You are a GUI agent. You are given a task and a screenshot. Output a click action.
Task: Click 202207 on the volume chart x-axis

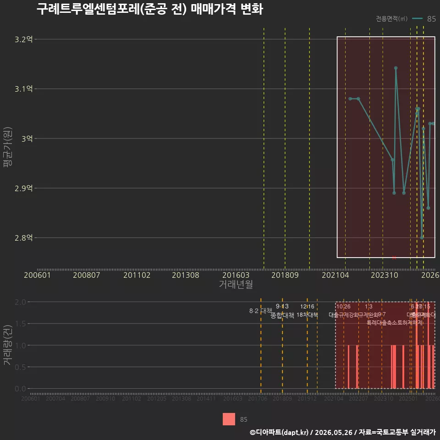tap(358, 398)
